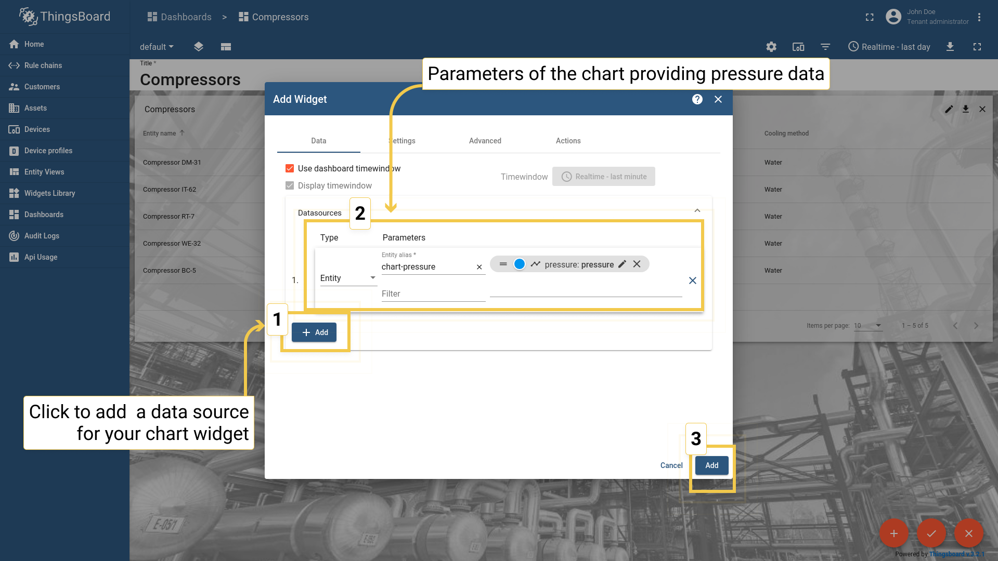Switch to the Advanced tab
The height and width of the screenshot is (561, 998).
[x=485, y=141]
